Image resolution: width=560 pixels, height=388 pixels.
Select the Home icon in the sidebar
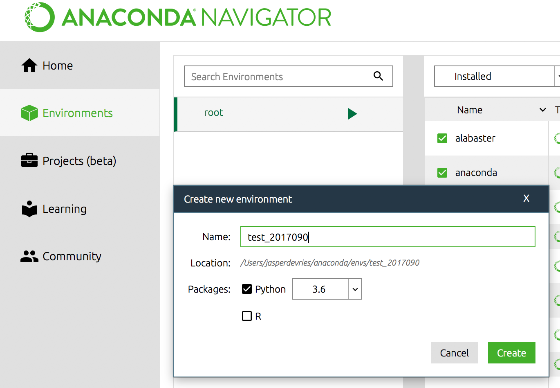coord(29,65)
